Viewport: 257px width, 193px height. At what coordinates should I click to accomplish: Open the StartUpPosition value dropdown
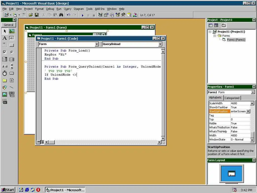click(x=248, y=111)
